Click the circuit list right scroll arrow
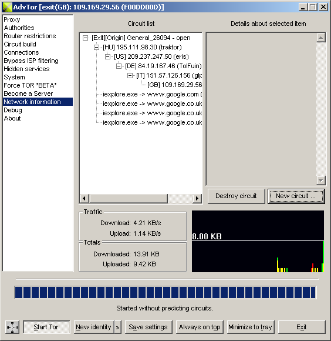The width and height of the screenshot is (331, 341). (x=197, y=198)
